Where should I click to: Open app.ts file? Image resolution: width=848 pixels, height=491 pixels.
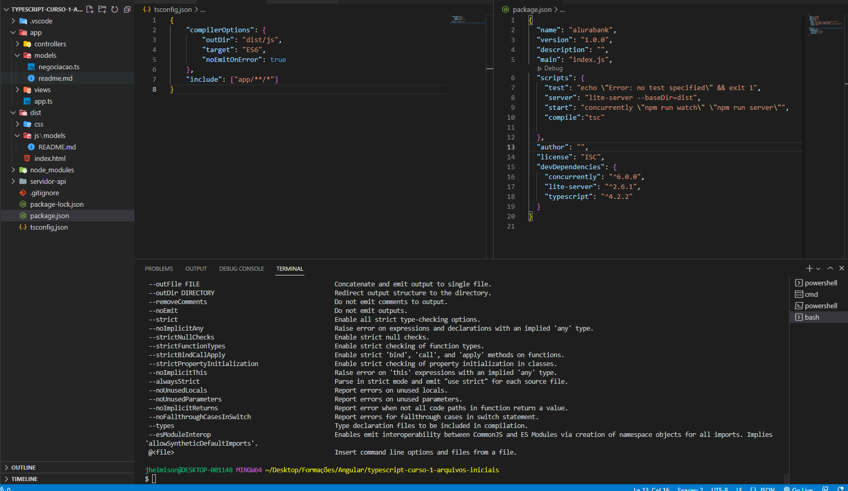(67, 101)
